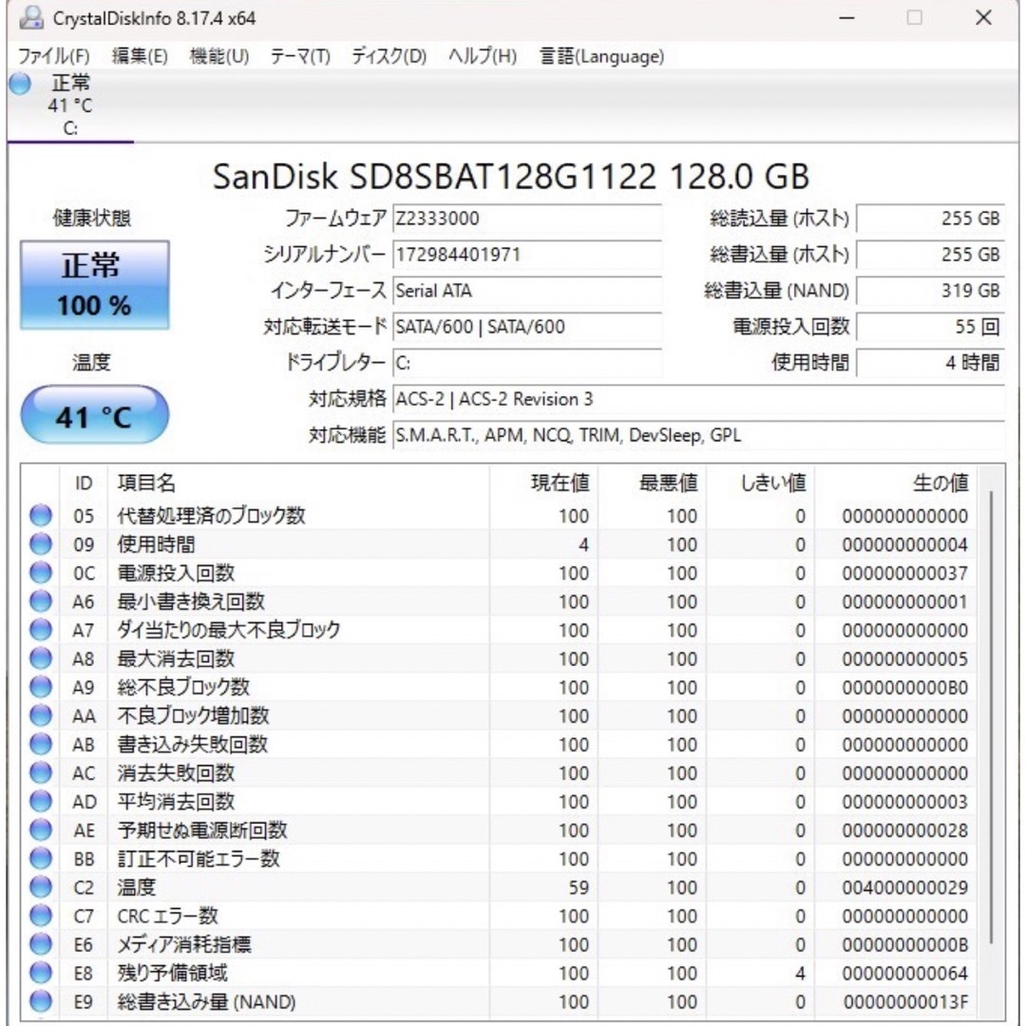Click status orb for ID 05 row
Image resolution: width=1026 pixels, height=1026 pixels.
pos(41,516)
